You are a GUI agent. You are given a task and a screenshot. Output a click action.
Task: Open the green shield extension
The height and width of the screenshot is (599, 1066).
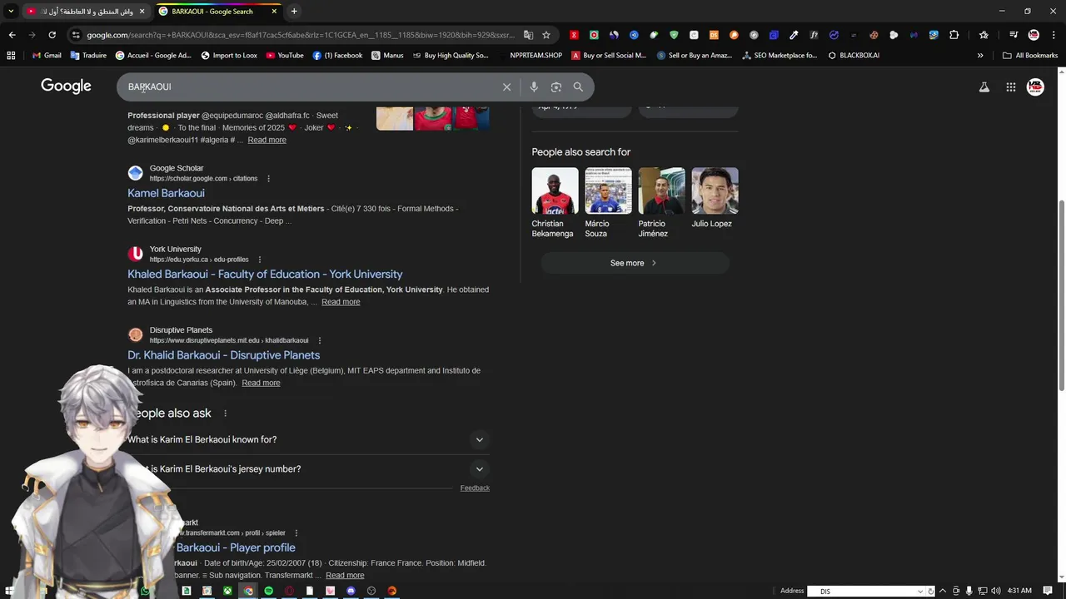[674, 35]
